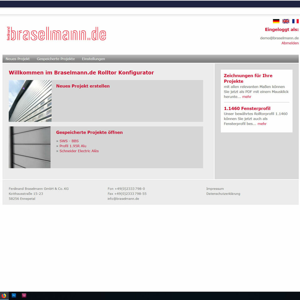Open InDesign from the taskbar
This screenshot has height=300, width=300.
click(x=24, y=296)
